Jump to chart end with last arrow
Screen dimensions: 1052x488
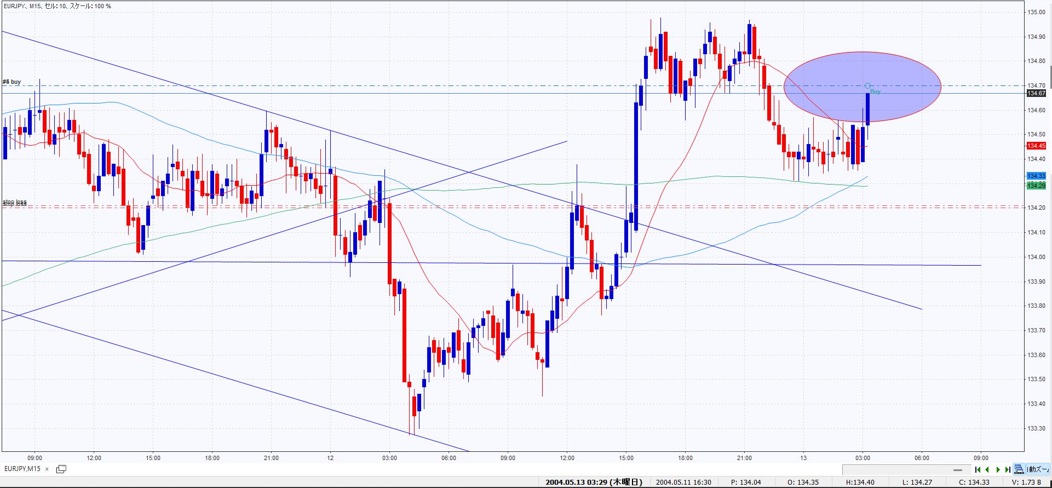click(1008, 469)
